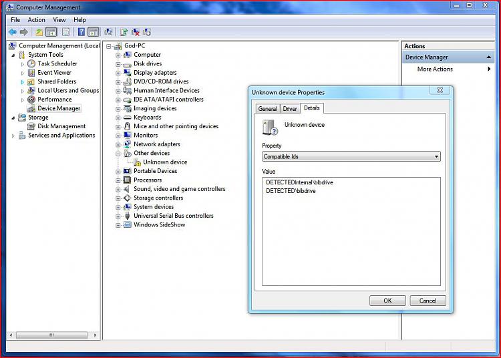501x358 pixels.
Task: Click More Actions in Actions pane
Action: (435, 69)
